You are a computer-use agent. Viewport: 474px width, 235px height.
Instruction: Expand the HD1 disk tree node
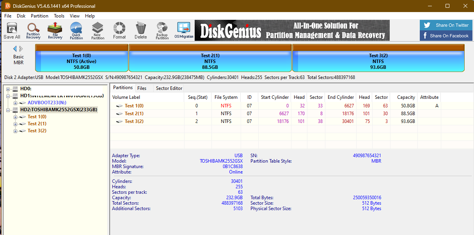(x=8, y=96)
